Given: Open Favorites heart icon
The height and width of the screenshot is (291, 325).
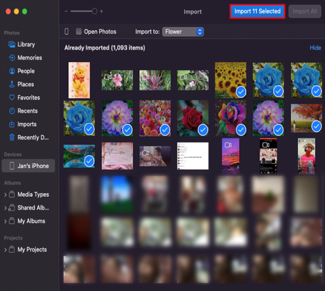Looking at the screenshot, I should [x=12, y=97].
